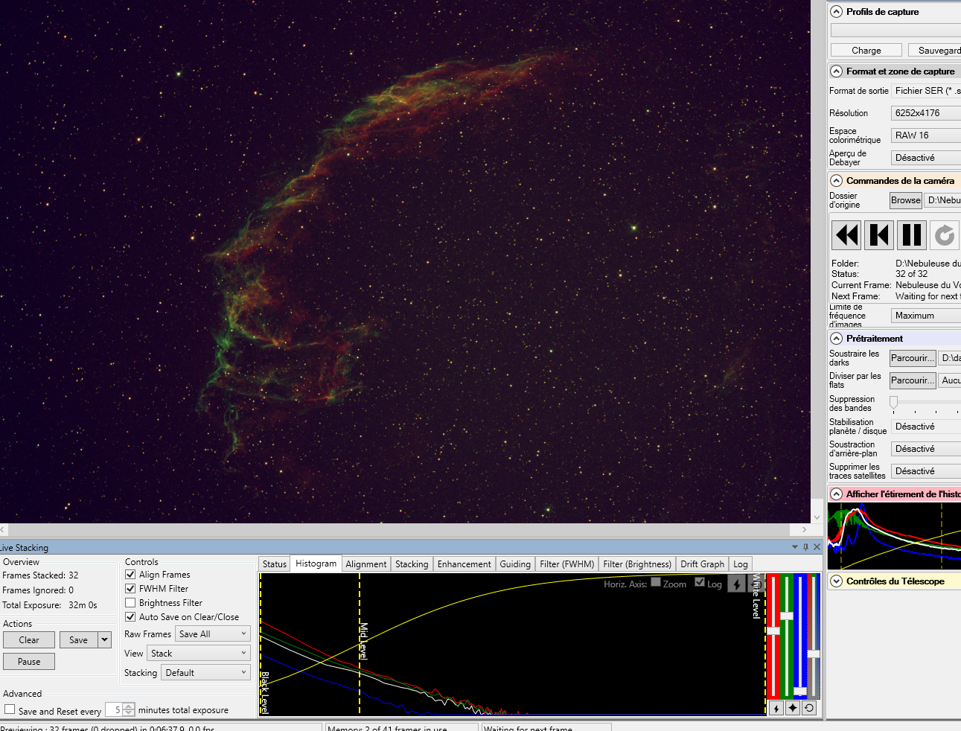Screen dimensions: 961x731
Task: Open the Drift Graph tab
Action: pos(701,564)
